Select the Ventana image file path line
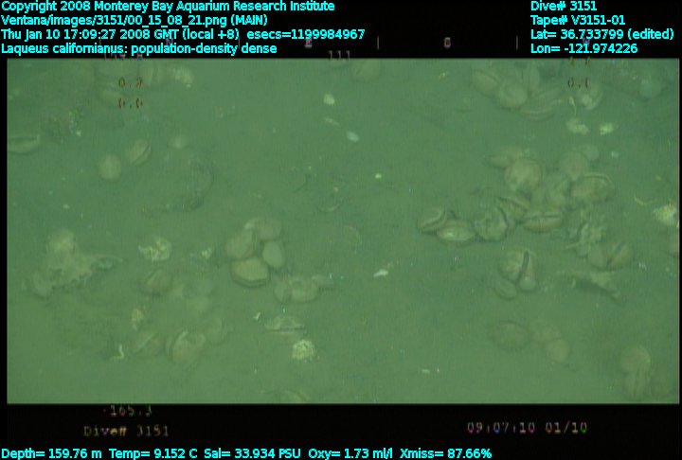The width and height of the screenshot is (682, 460). [135, 20]
